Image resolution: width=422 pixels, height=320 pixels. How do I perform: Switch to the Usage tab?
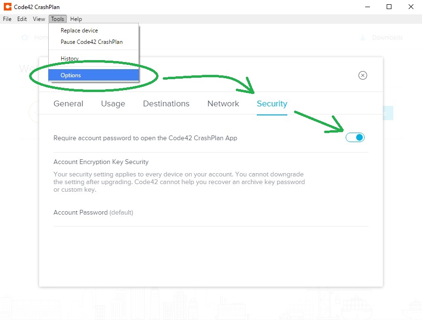click(113, 103)
